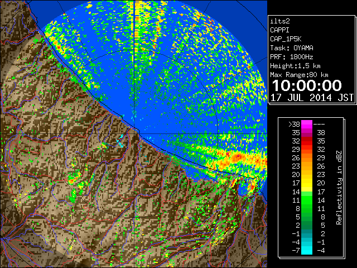Image resolution: width=357 pixels, height=268 pixels.
Task: Click the 'CAPPI' product label
Action: tap(279, 30)
